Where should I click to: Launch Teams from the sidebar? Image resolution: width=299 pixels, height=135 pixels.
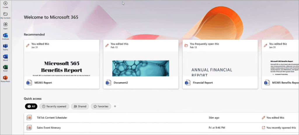point(5,47)
